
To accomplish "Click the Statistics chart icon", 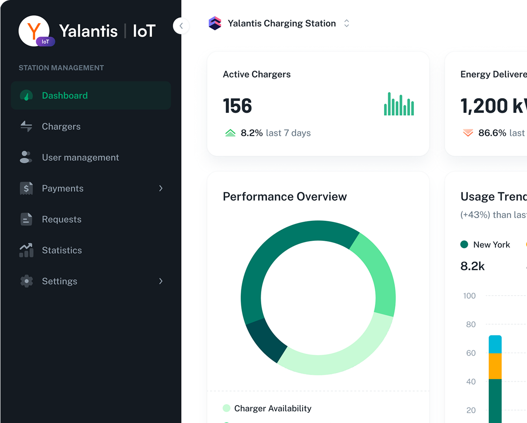I will click(x=26, y=250).
